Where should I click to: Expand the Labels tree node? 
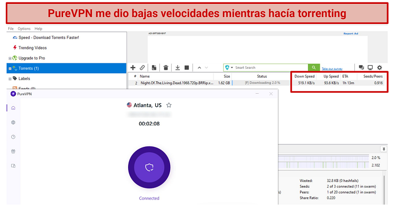coord(10,79)
